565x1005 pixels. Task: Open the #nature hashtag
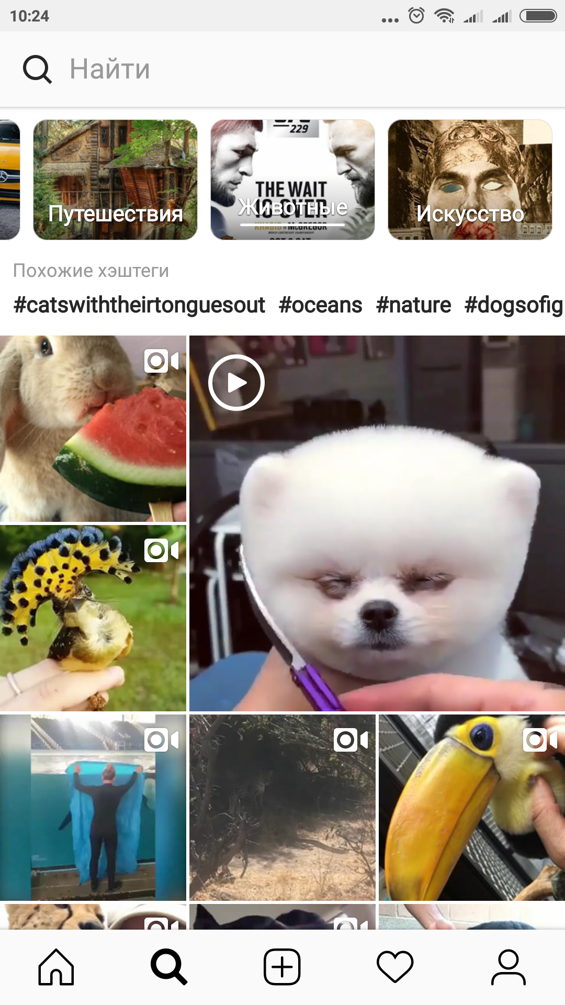pyautogui.click(x=413, y=305)
